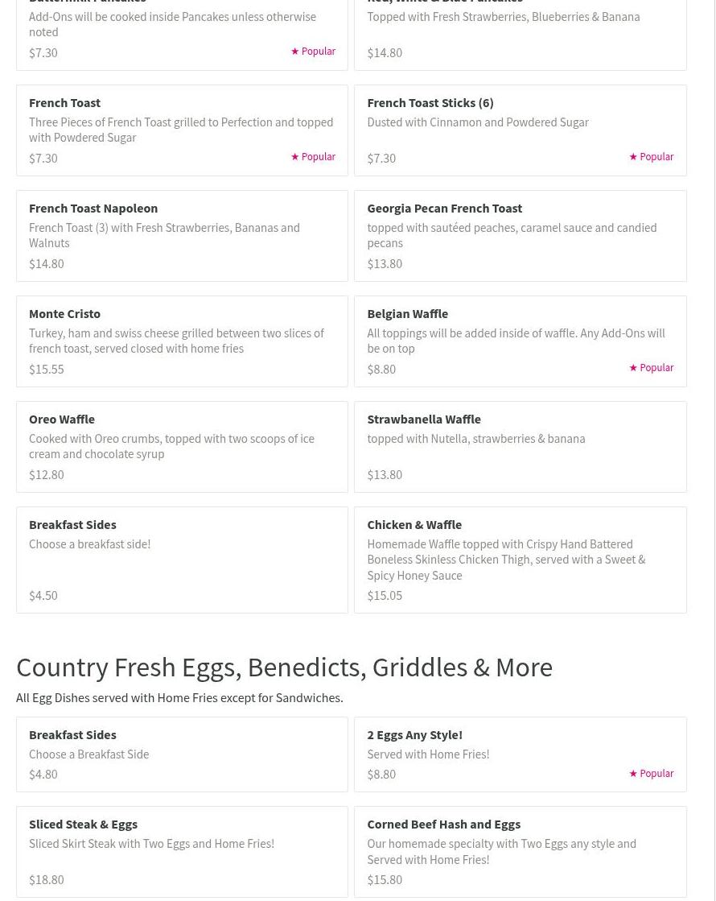716x901 pixels.
Task: Select the Strawbanella Waffle item
Action: click(520, 447)
